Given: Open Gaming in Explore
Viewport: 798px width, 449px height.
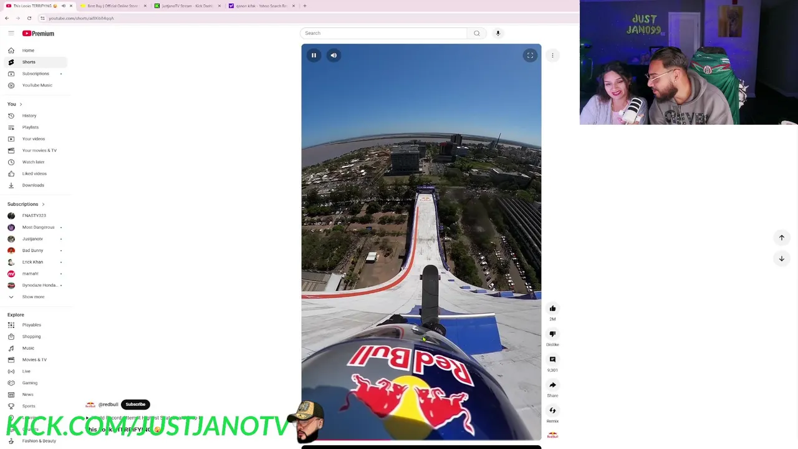Looking at the screenshot, I should tap(34, 383).
